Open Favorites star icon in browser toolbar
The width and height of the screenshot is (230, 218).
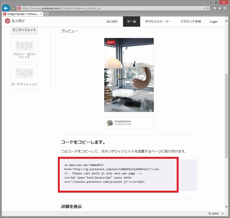220,8
